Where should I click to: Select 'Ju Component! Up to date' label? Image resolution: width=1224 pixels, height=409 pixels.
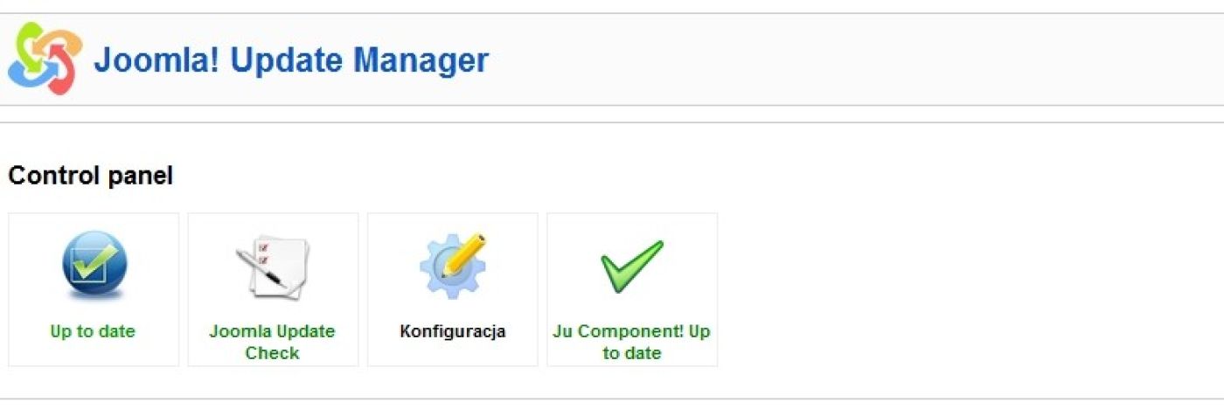click(x=631, y=343)
